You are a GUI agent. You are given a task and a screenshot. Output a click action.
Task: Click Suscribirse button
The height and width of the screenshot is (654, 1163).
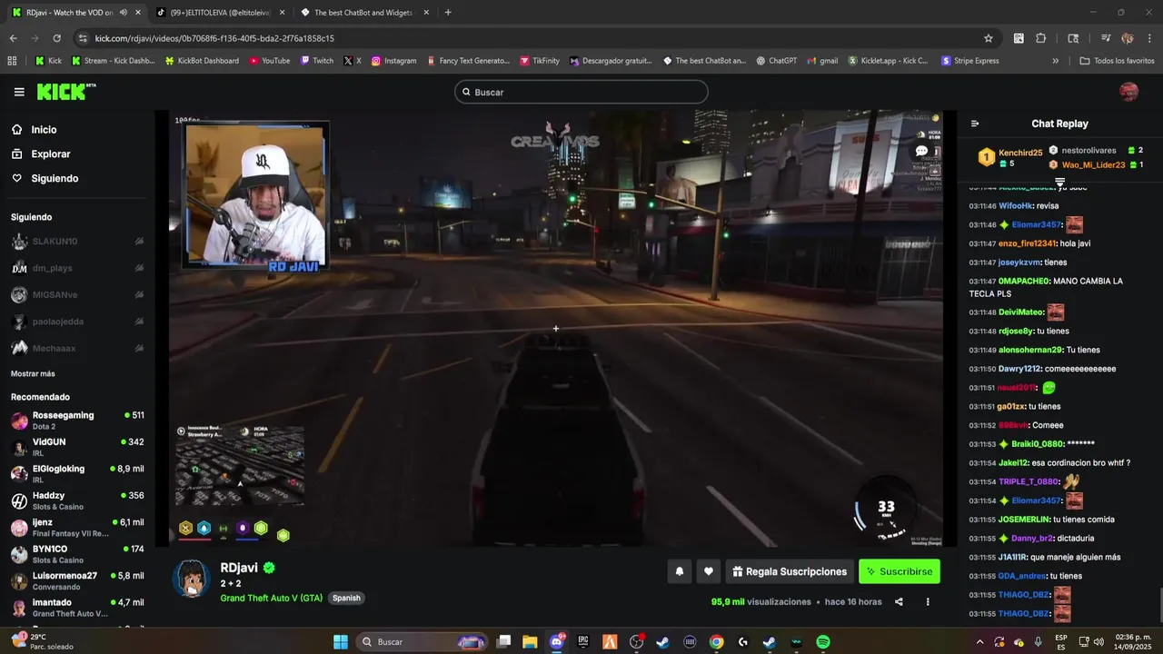click(900, 571)
